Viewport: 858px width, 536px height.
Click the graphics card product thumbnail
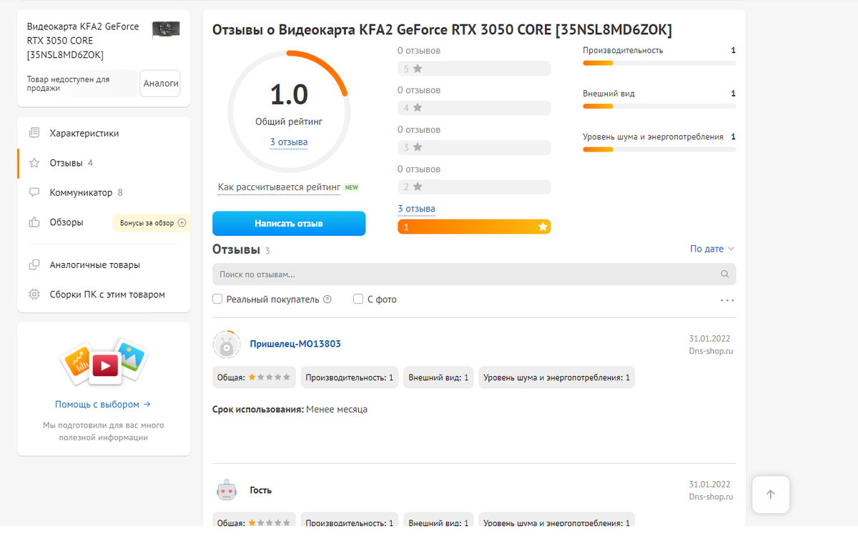click(x=166, y=30)
